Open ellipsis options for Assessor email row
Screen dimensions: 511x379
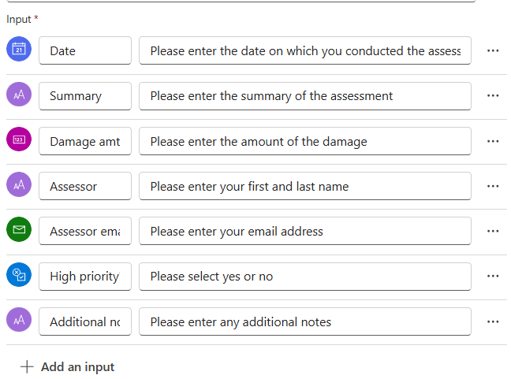[x=493, y=231]
